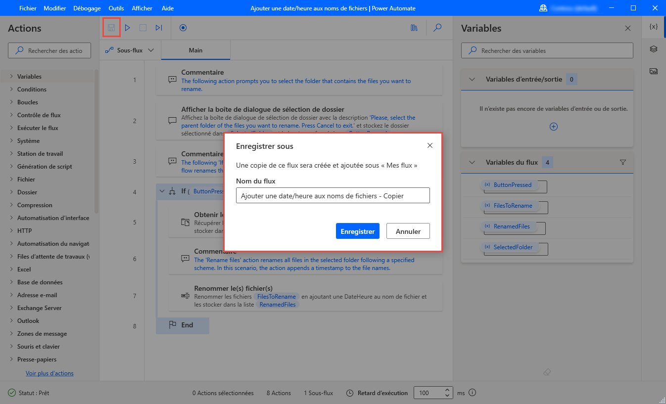Click the variable eraser icon
Screen dimensions: 666x404
(547, 372)
